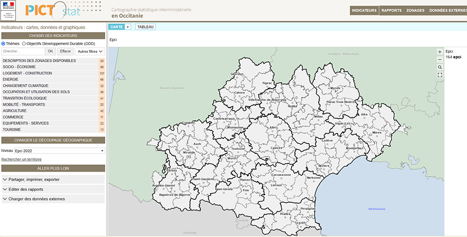Zoom in on the map
Screen dimensions: 467x237
(x=440, y=52)
